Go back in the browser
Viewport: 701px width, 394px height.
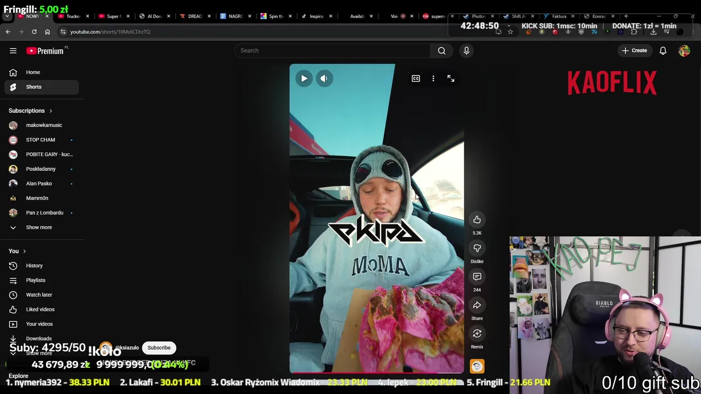8,32
